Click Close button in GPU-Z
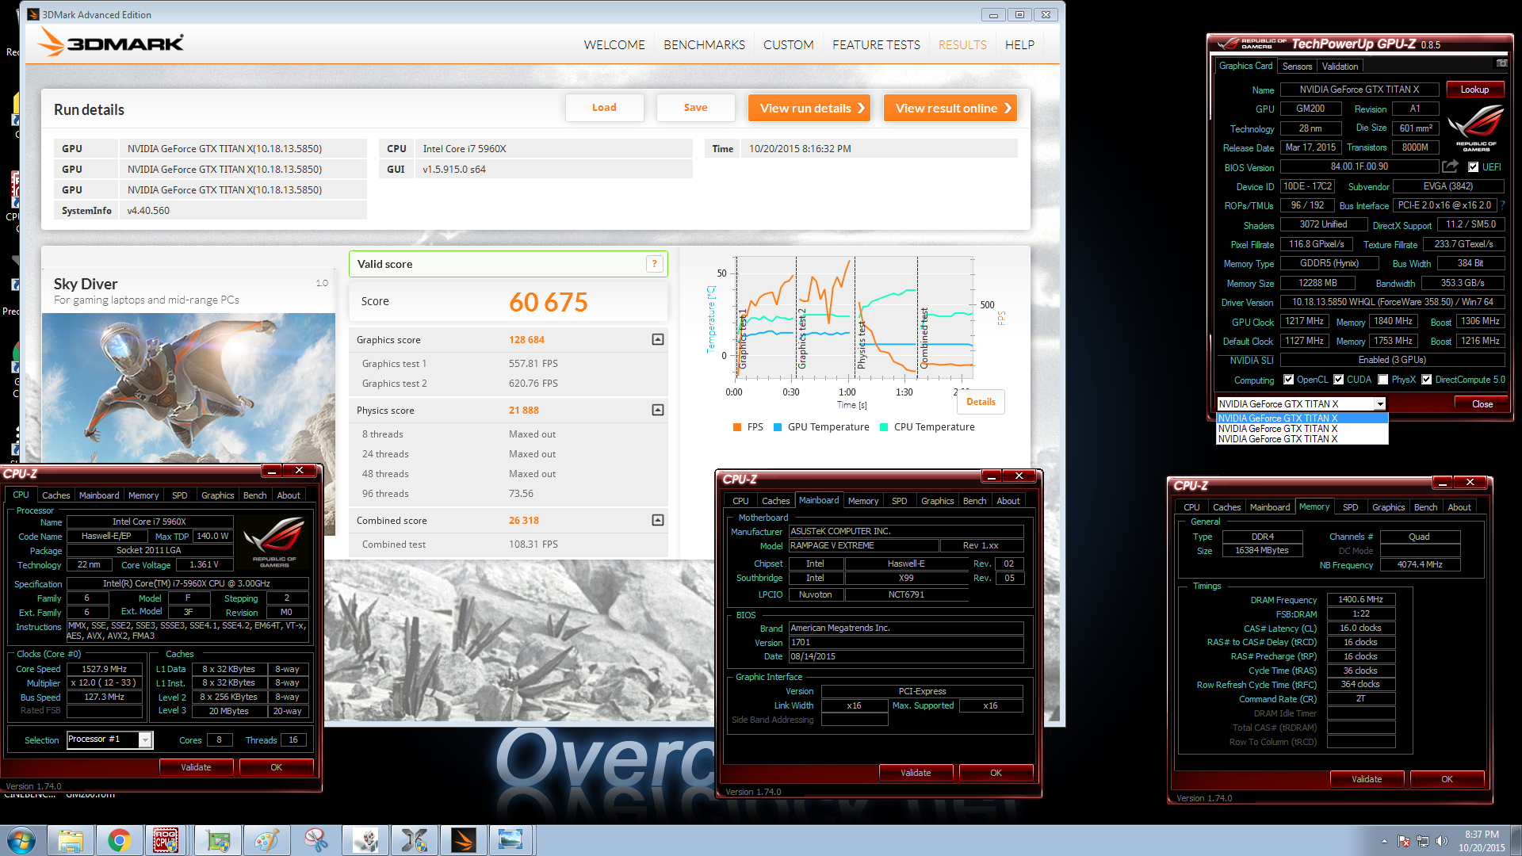This screenshot has width=1522, height=856. (x=1482, y=404)
